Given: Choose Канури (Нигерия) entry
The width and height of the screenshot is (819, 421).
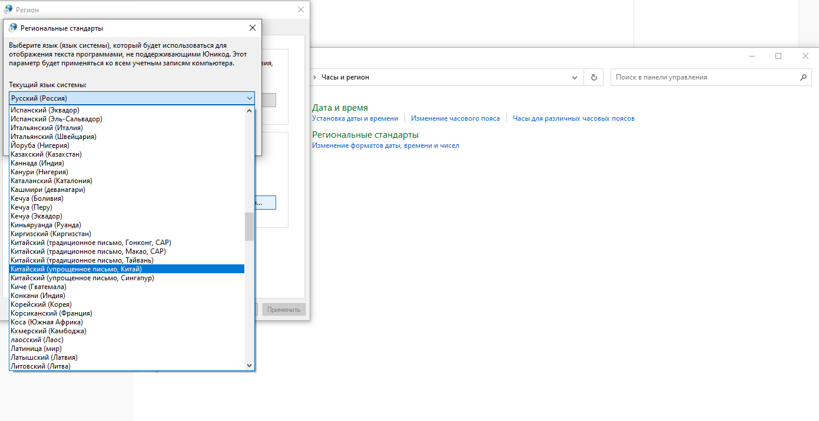Looking at the screenshot, I should click(127, 172).
